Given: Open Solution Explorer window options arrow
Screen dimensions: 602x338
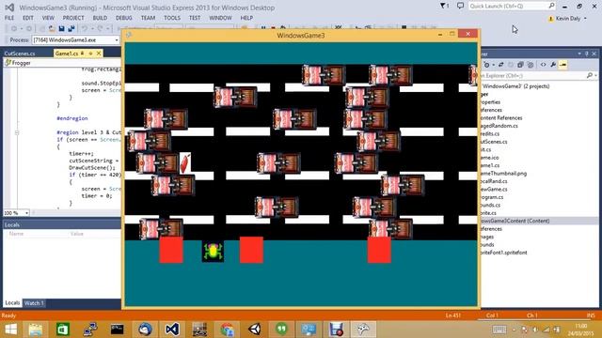Looking at the screenshot, I should click(579, 54).
